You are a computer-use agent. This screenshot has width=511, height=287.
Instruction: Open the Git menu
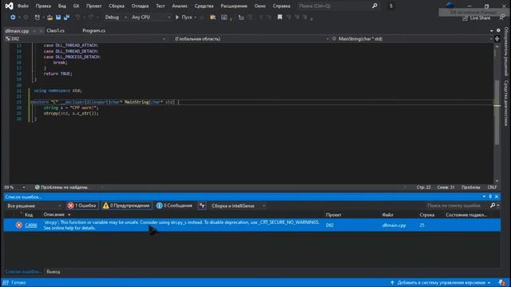(76, 6)
